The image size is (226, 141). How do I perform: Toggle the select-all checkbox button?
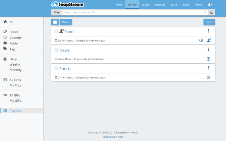click(55, 22)
